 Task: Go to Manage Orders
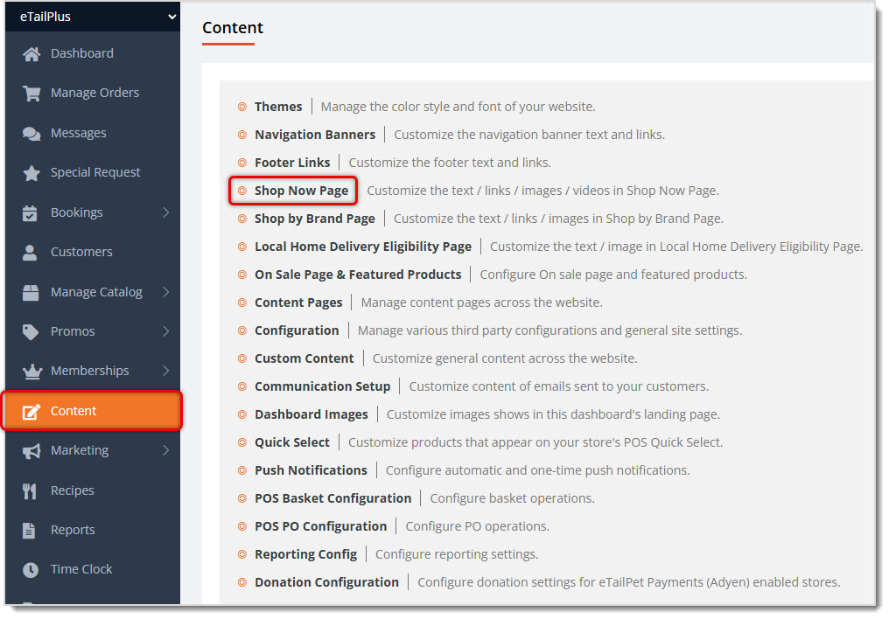point(93,93)
